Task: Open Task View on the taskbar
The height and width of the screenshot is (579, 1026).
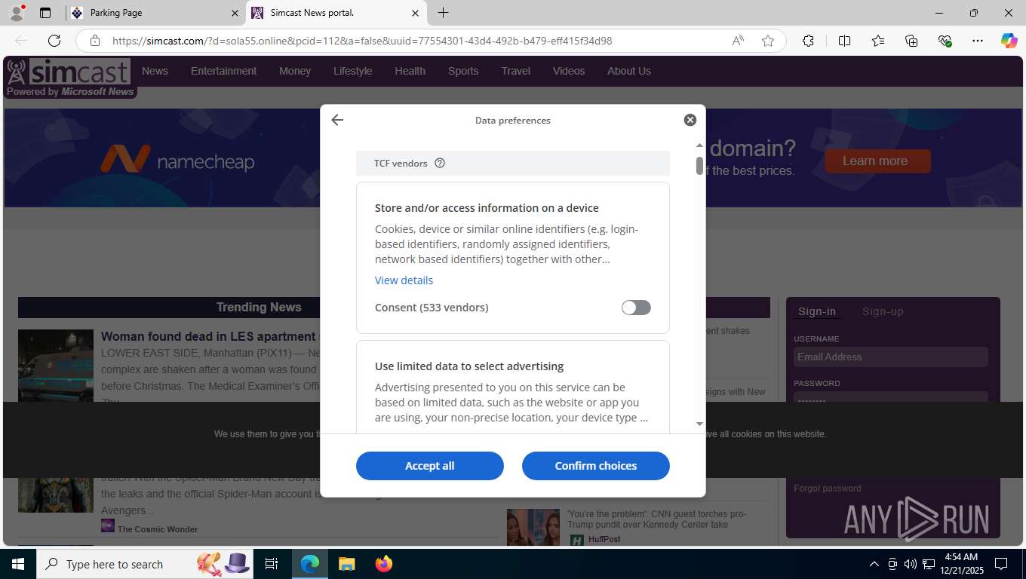Action: [x=272, y=564]
